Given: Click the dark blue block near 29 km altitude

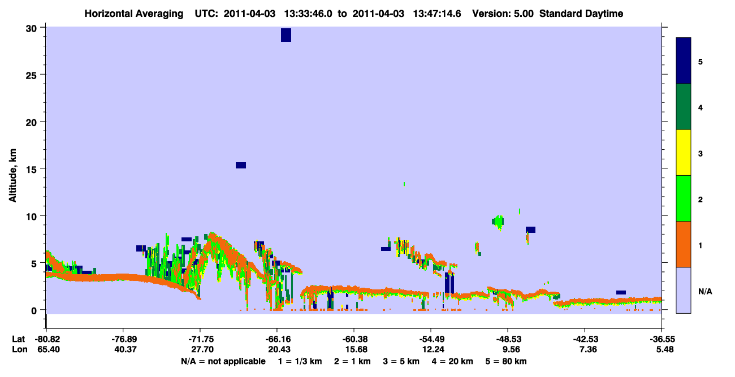Looking at the screenshot, I should click(x=286, y=35).
